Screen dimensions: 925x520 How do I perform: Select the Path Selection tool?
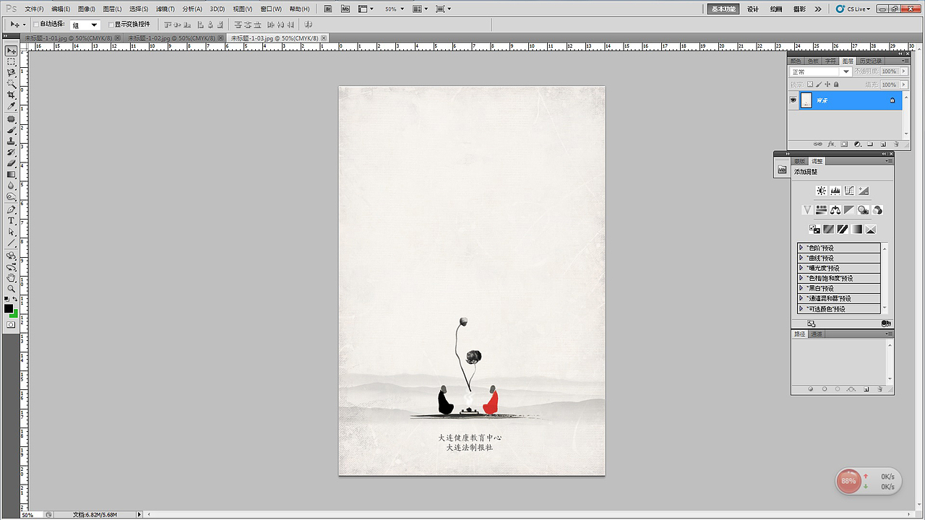point(11,232)
